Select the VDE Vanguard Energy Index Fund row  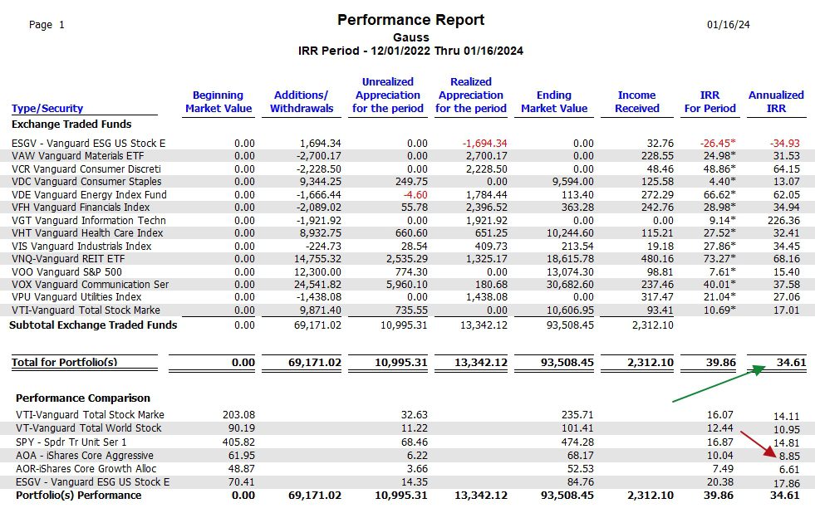pos(408,194)
